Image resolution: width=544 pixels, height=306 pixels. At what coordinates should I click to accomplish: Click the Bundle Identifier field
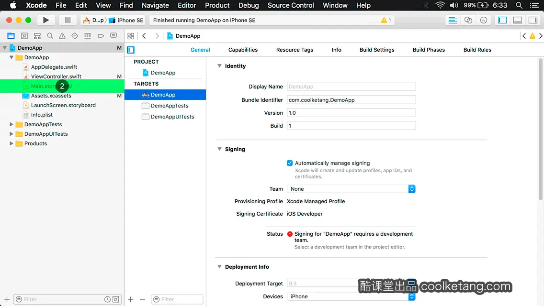point(351,100)
